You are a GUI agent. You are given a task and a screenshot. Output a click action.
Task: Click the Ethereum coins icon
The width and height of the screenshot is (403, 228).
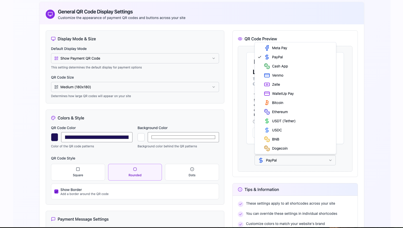(267, 112)
